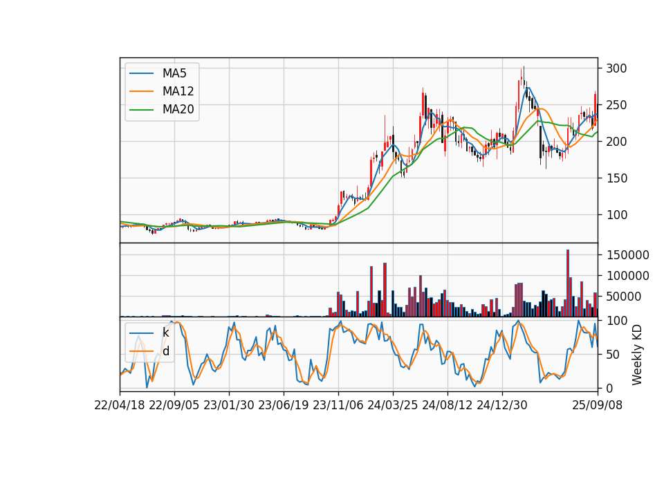664x477 pixels.
Task: Click the 0 tick on KD axis
Action: [x=609, y=388]
